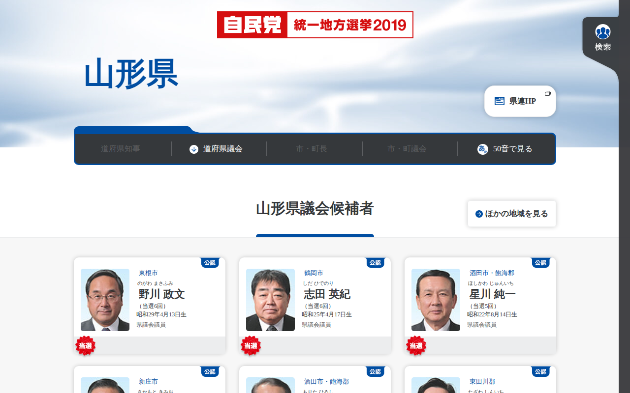Select the 50音で見る tab
630x393 pixels.
(x=506, y=149)
